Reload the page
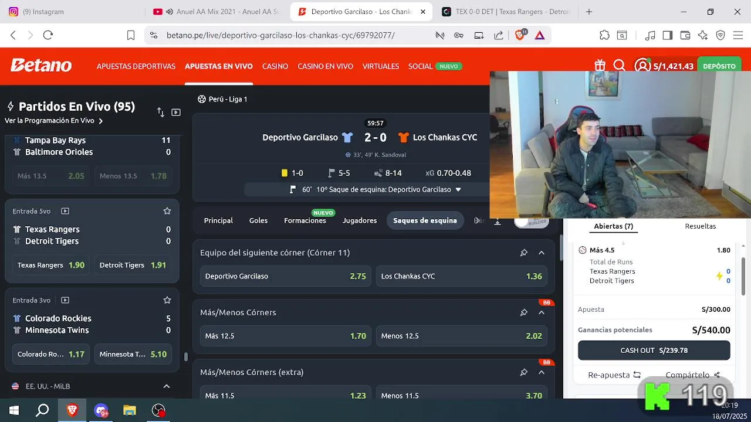 pos(48,35)
